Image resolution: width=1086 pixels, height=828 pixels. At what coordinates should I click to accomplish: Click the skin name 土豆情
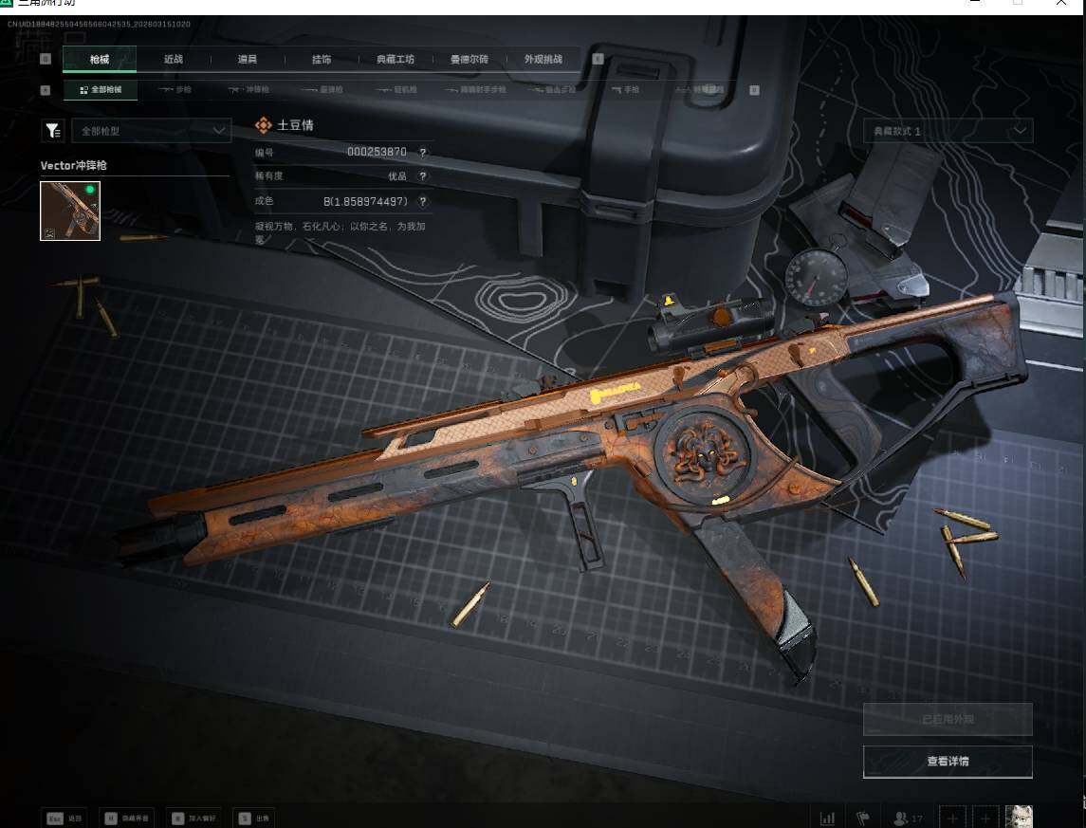click(295, 125)
